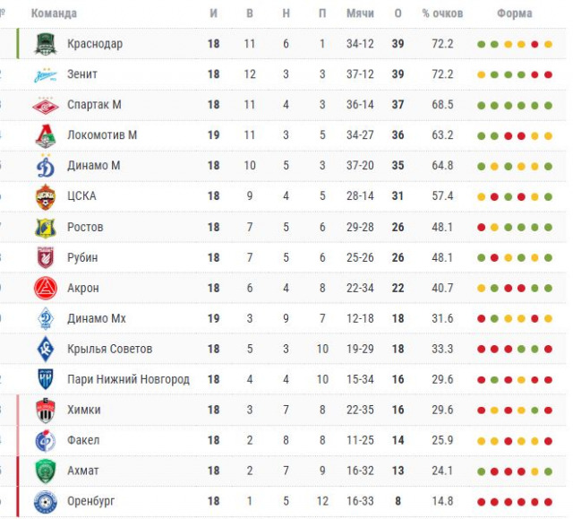This screenshot has height=519, width=573.
Task: Select the Dinamo M club crest
Action: pos(45,166)
